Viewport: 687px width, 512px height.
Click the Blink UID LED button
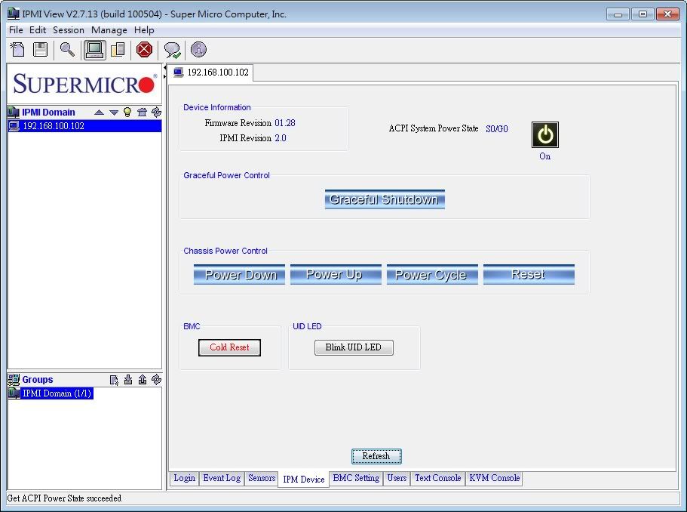pyautogui.click(x=354, y=347)
